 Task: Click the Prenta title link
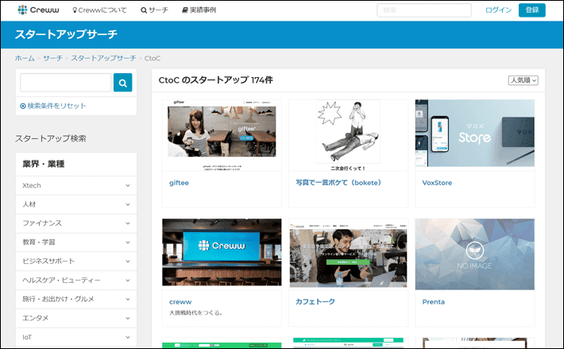pyautogui.click(x=434, y=302)
